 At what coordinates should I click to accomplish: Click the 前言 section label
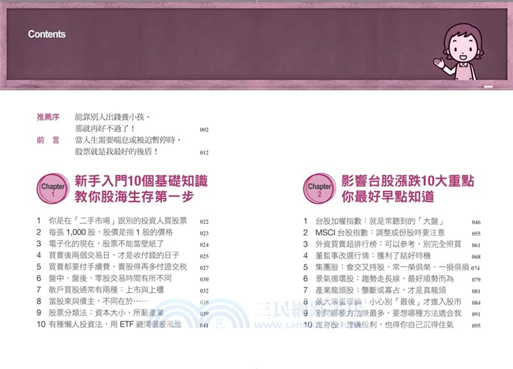point(49,139)
